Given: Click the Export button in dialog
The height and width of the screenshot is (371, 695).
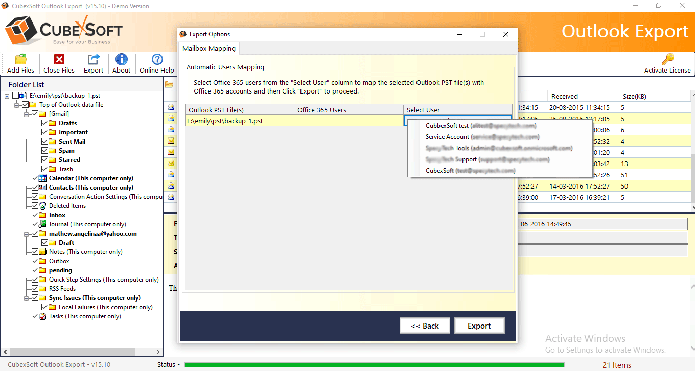Looking at the screenshot, I should 479,326.
